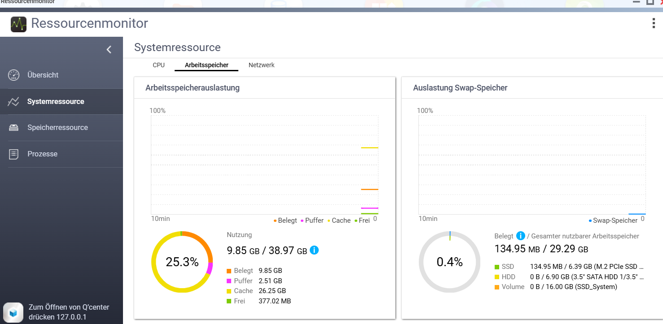Switch to the Netzwerk tab
The width and height of the screenshot is (663, 324).
pyautogui.click(x=261, y=65)
